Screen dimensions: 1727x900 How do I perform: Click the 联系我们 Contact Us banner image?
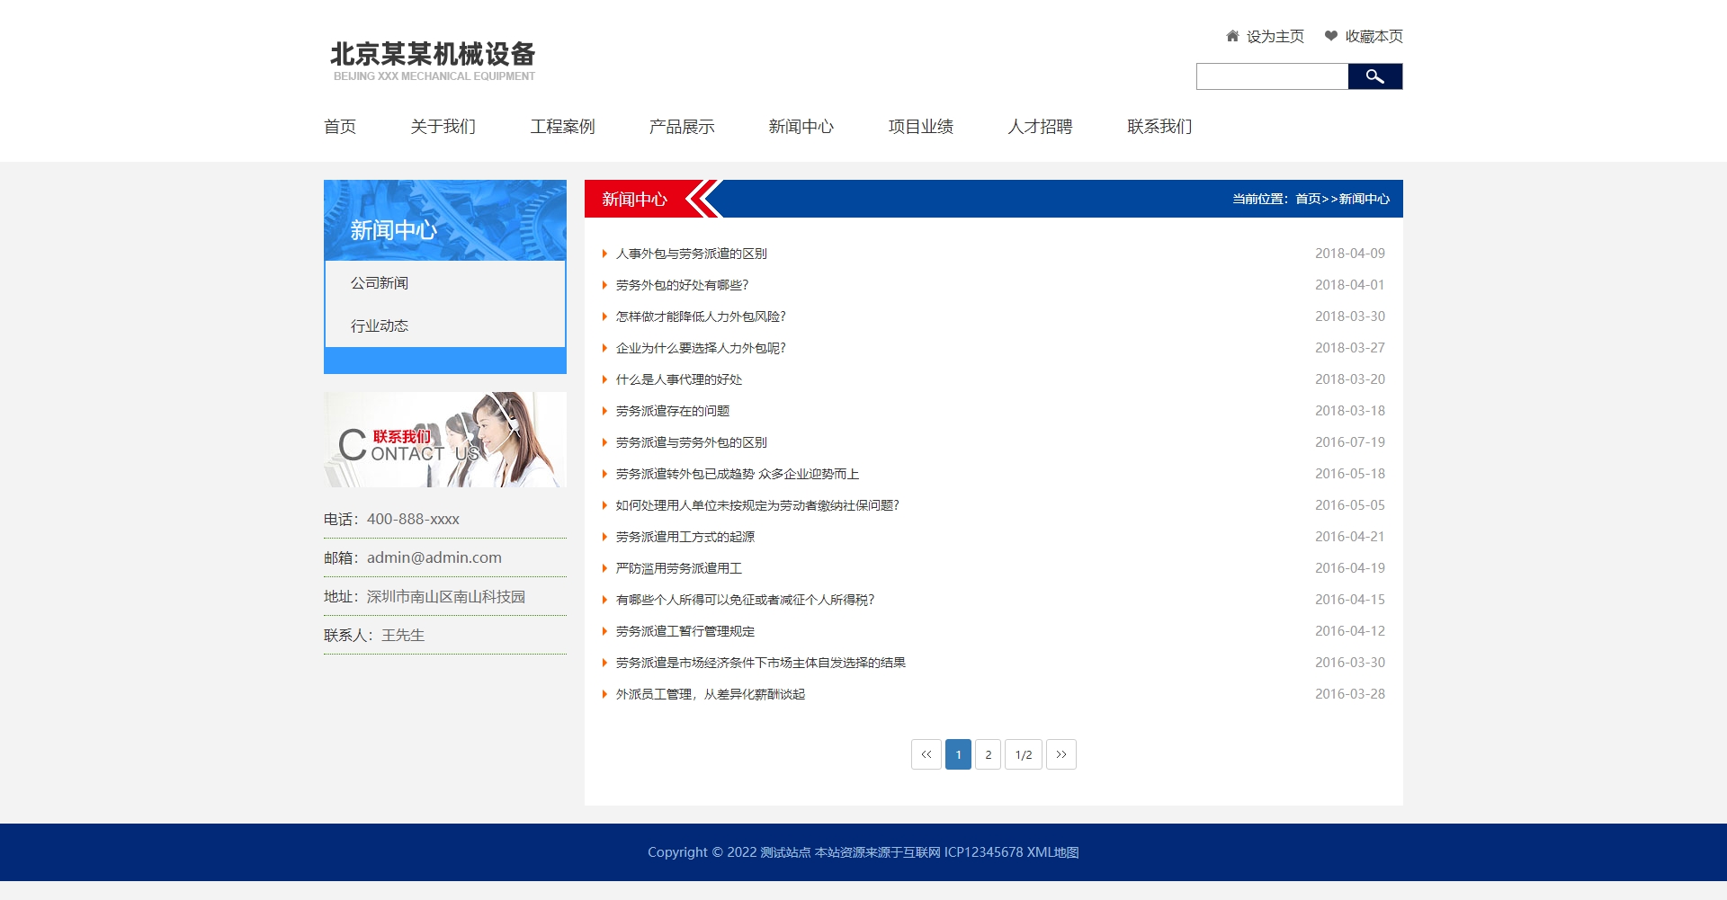445,440
